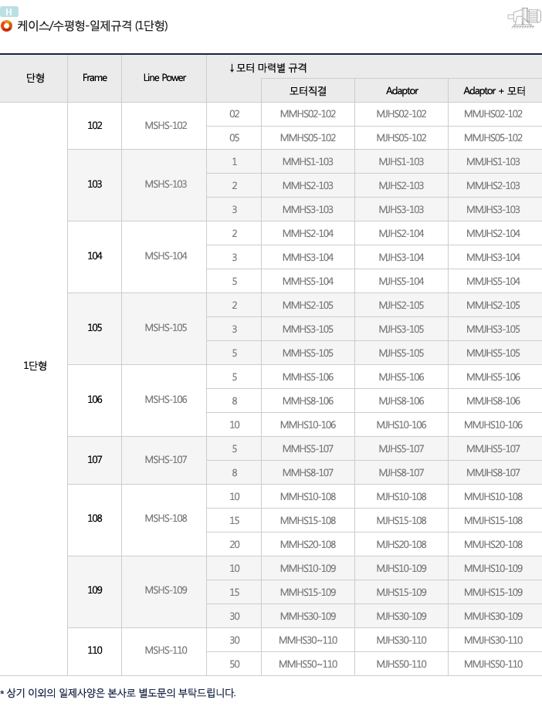542x710 pixels.
Task: Click the Adaptor + 모터 column header
Action: click(494, 90)
